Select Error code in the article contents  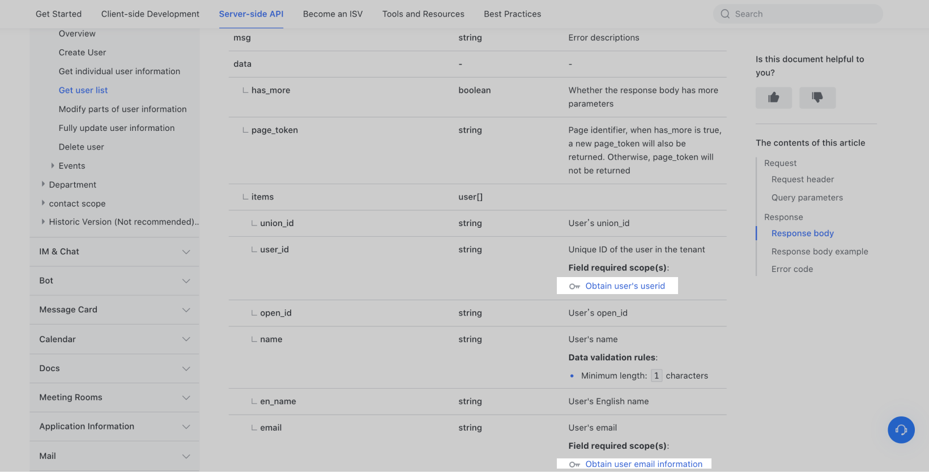[792, 269]
